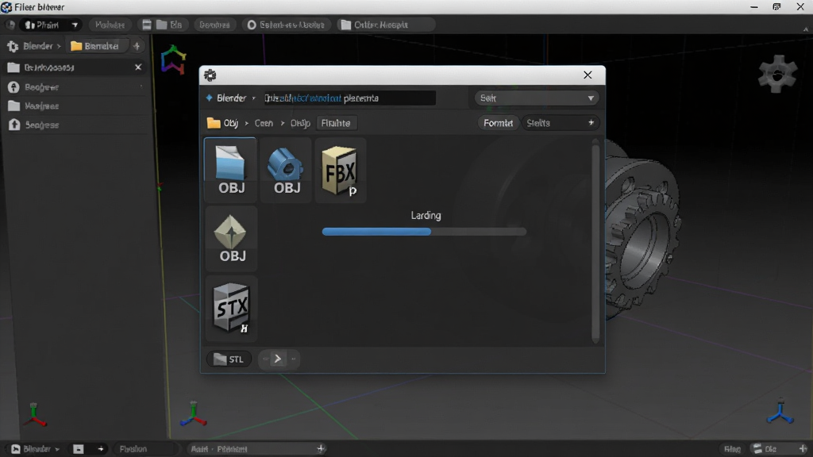The height and width of the screenshot is (457, 813).
Task: Click the plus button in the sidebar header
Action: click(x=137, y=46)
